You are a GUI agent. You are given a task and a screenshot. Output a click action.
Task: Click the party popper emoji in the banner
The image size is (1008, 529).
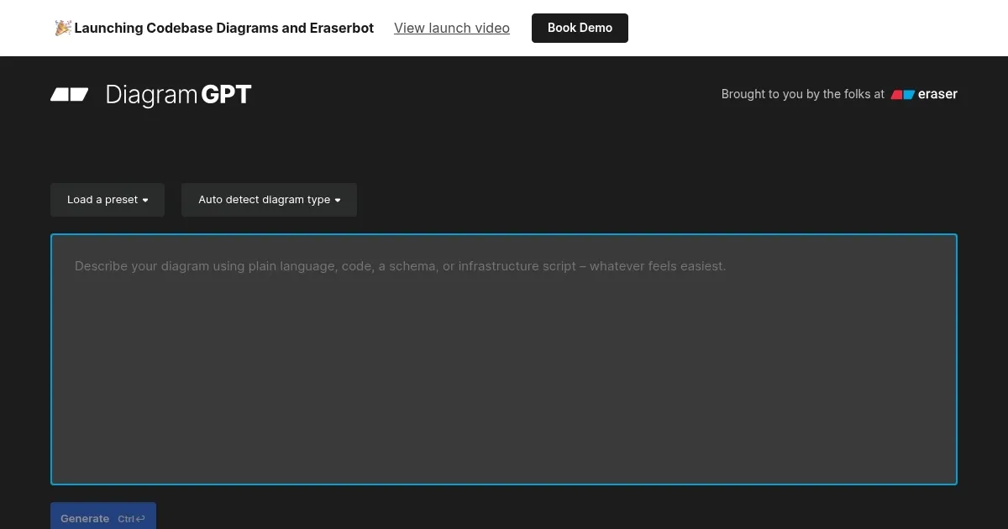(x=63, y=28)
